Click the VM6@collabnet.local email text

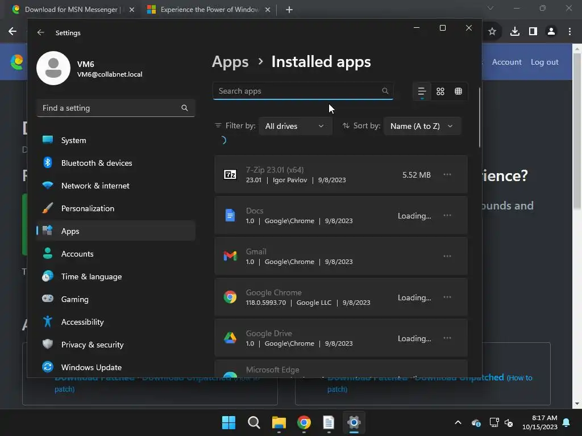pos(110,74)
